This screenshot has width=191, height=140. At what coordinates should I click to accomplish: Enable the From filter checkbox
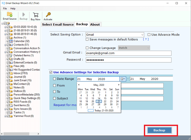54,85
